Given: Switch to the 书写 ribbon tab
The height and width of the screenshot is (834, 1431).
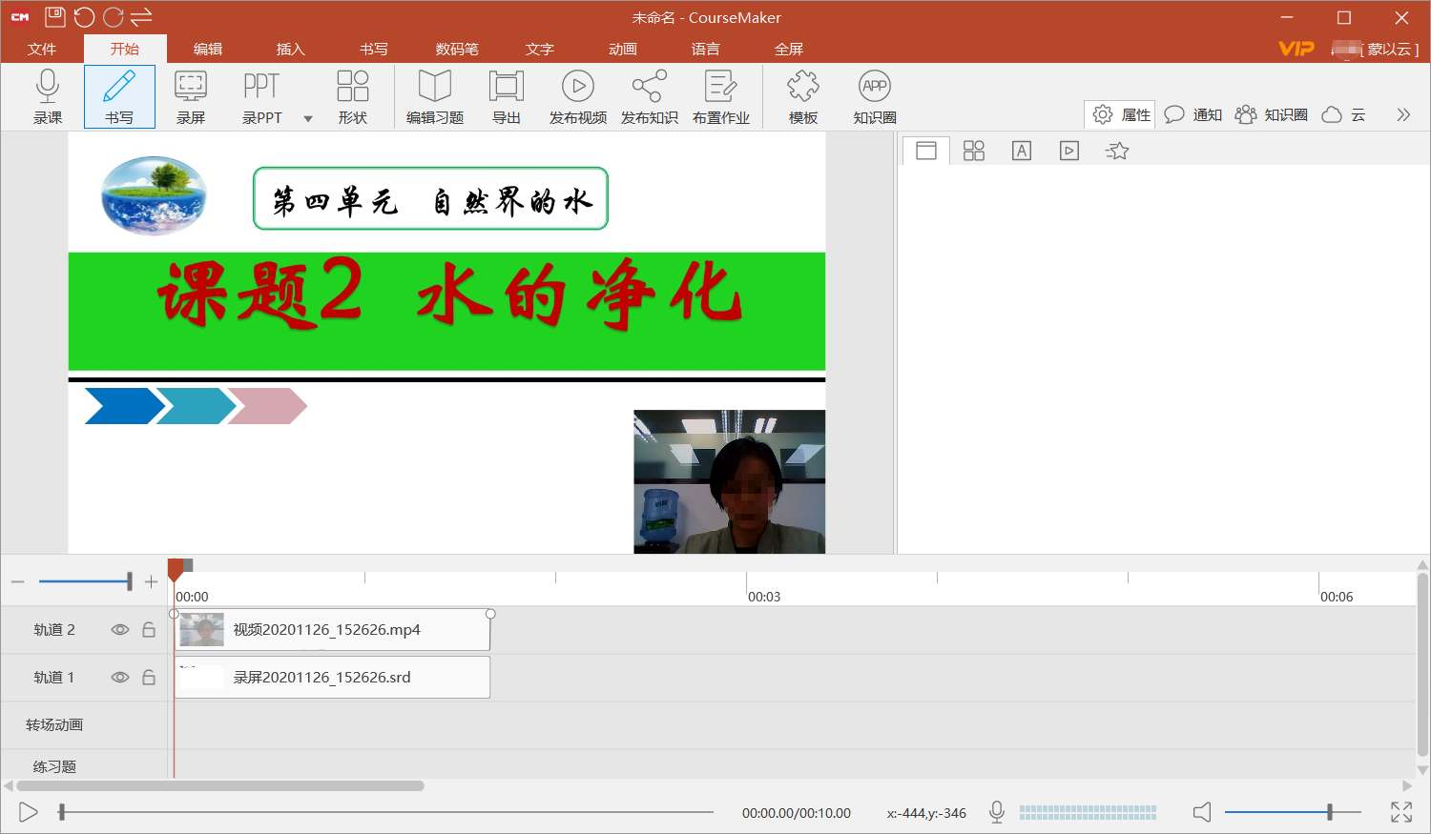Looking at the screenshot, I should [x=374, y=49].
